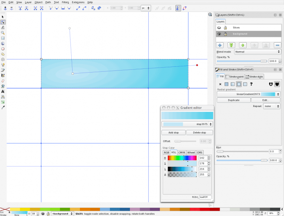Select the 3D box tool
Image resolution: width=284 pixels, height=216 pixels.
click(3, 43)
